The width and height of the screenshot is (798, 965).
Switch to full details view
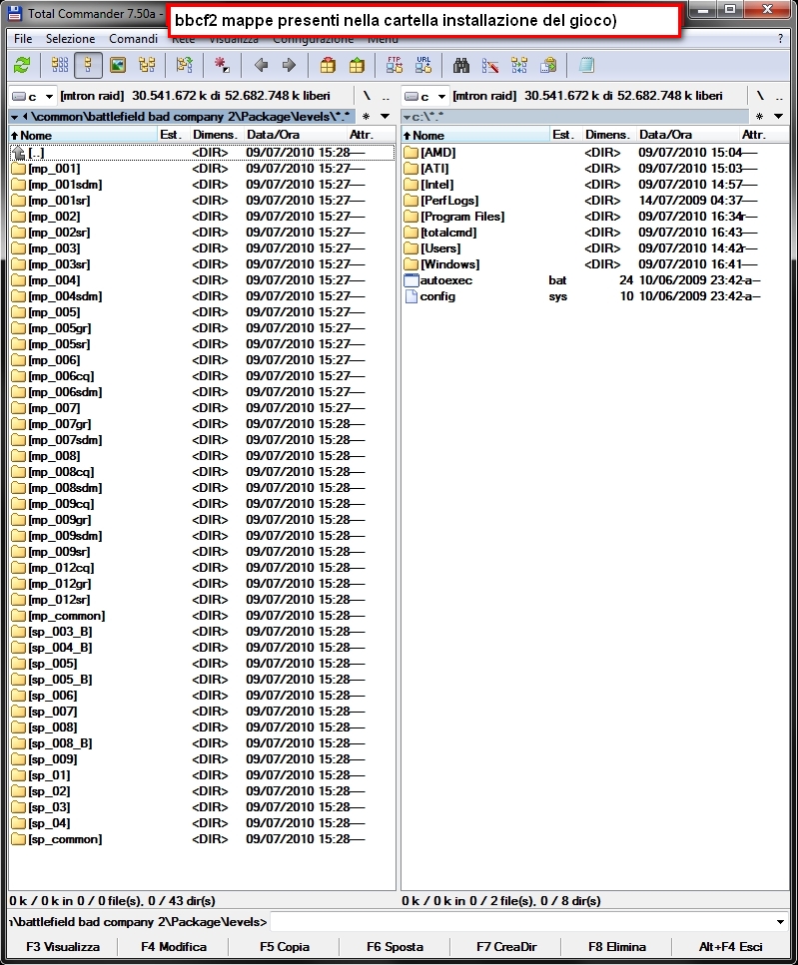click(x=88, y=65)
